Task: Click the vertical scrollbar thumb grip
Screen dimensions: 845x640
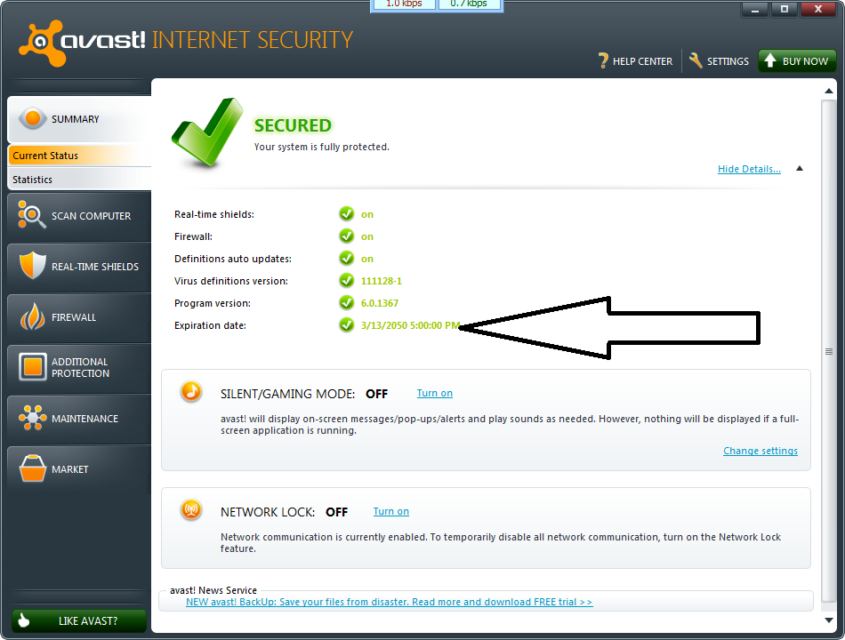Action: pyautogui.click(x=829, y=352)
